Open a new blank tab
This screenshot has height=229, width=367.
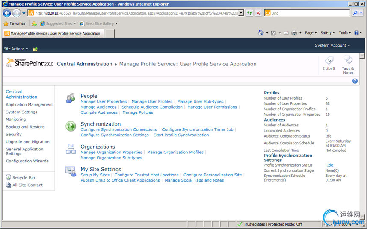coord(109,33)
